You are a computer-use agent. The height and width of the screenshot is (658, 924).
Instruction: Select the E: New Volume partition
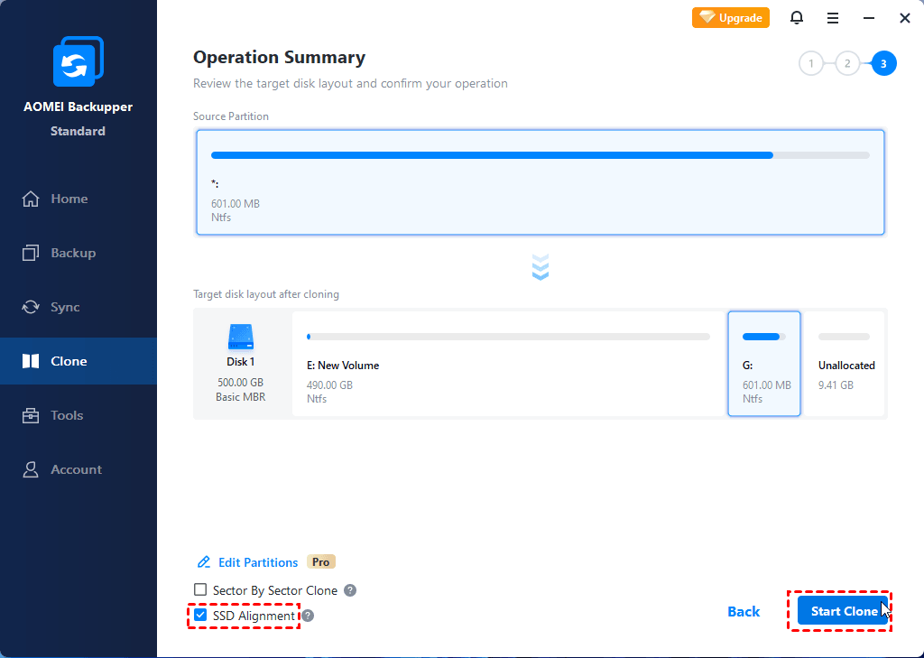509,364
